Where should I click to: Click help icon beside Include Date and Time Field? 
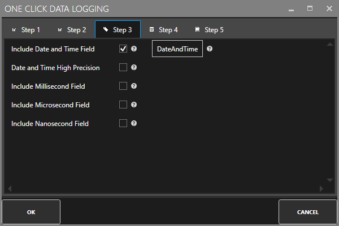click(x=134, y=49)
